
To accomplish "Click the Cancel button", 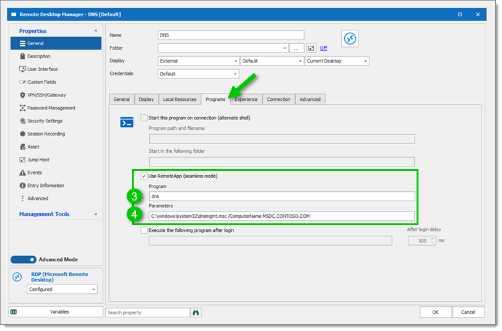I will click(x=468, y=312).
